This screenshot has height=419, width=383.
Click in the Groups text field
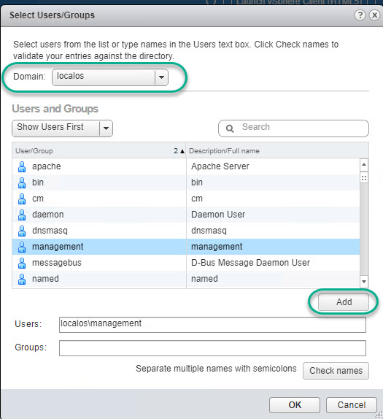tap(212, 348)
